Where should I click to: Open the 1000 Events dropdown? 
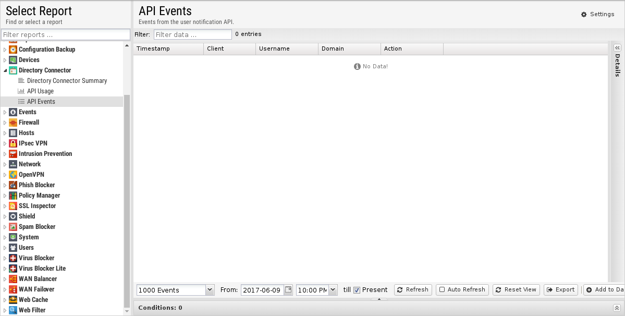point(210,290)
